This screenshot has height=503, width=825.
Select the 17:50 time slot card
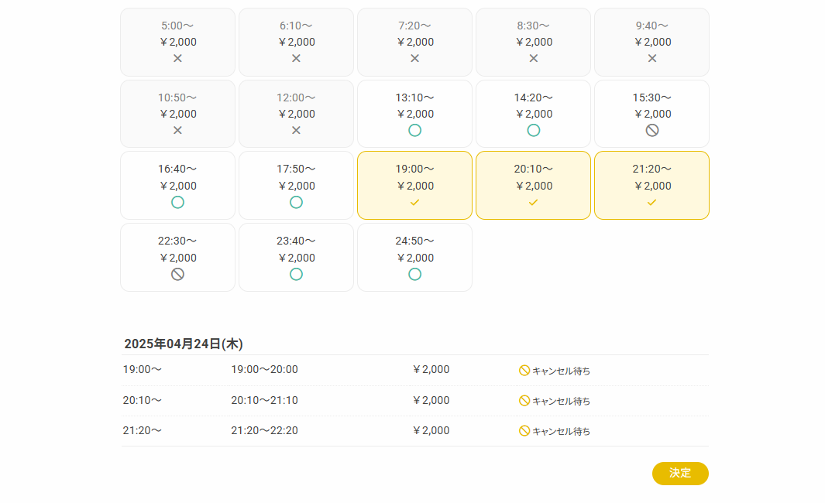296,186
